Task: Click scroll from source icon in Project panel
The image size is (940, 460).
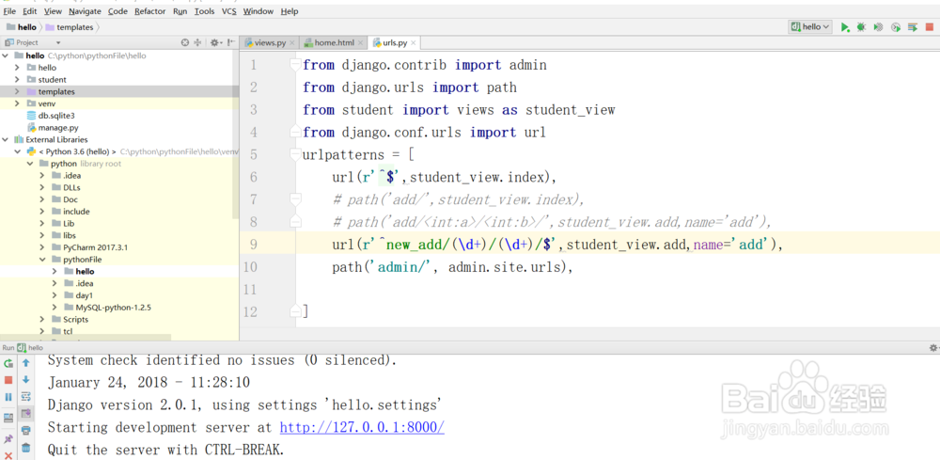Action: 185,42
